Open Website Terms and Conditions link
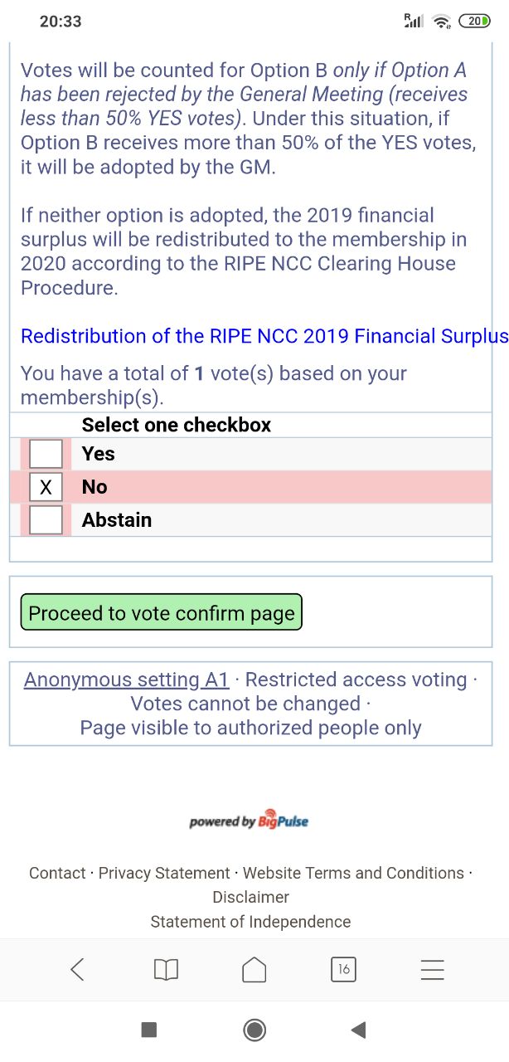The height and width of the screenshot is (1062, 509). (x=353, y=873)
